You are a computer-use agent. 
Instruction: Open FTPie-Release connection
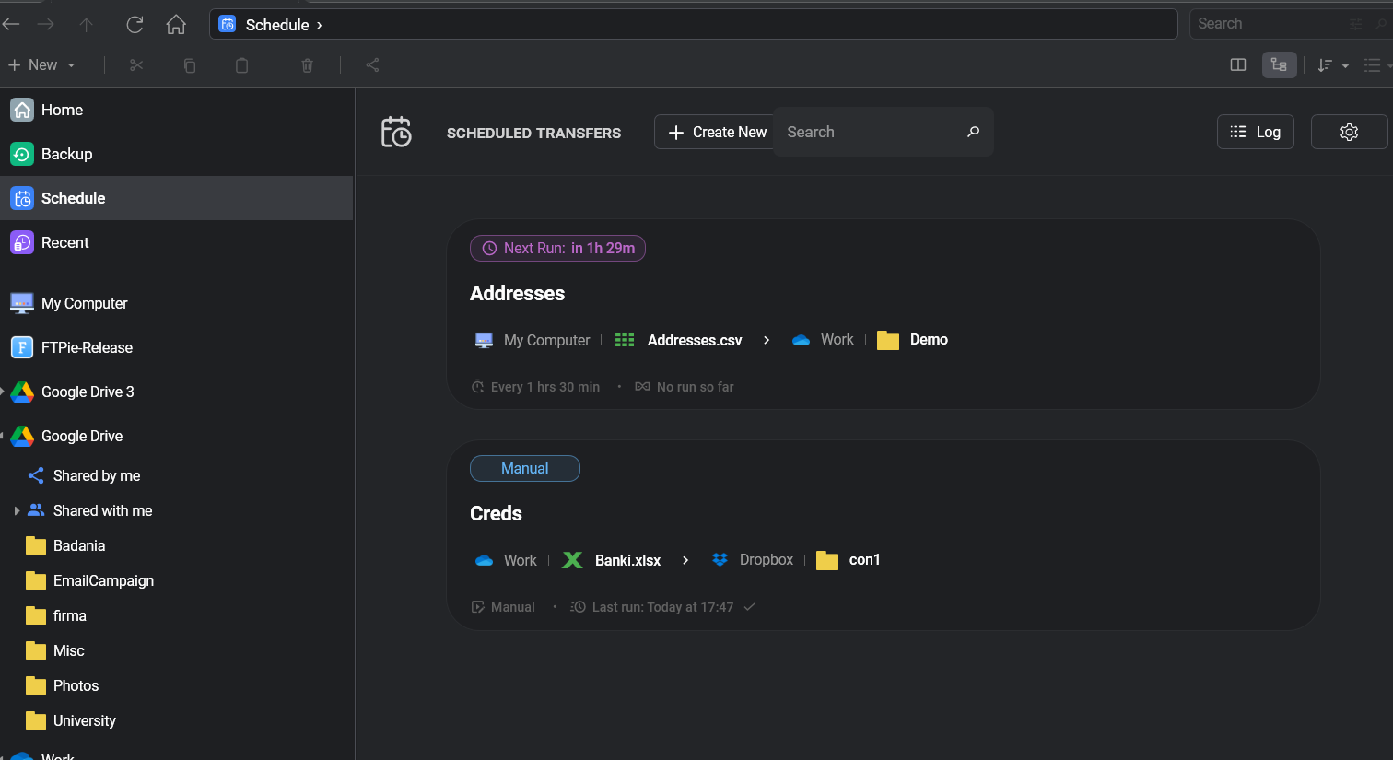(176, 347)
